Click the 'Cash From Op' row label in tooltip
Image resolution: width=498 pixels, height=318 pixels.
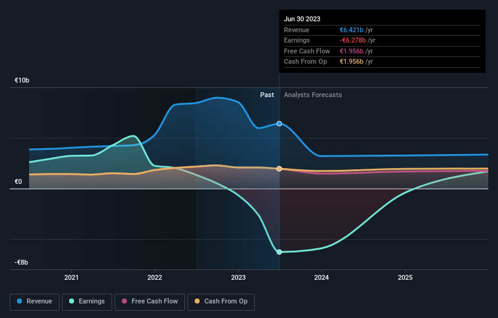305,62
